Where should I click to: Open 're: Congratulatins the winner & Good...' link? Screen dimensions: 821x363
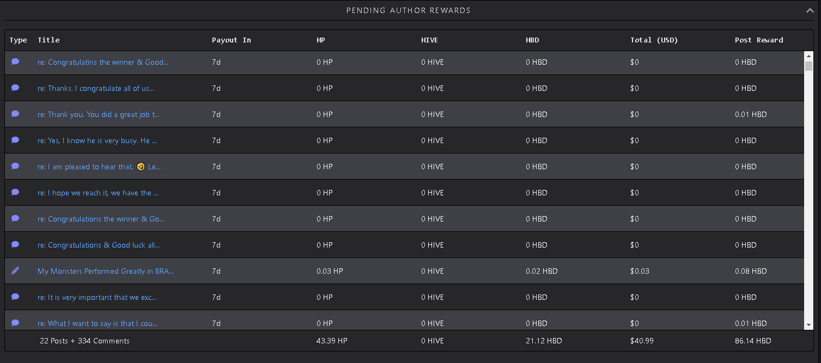click(103, 62)
